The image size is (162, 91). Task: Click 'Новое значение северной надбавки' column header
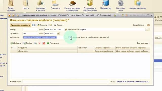133,48
